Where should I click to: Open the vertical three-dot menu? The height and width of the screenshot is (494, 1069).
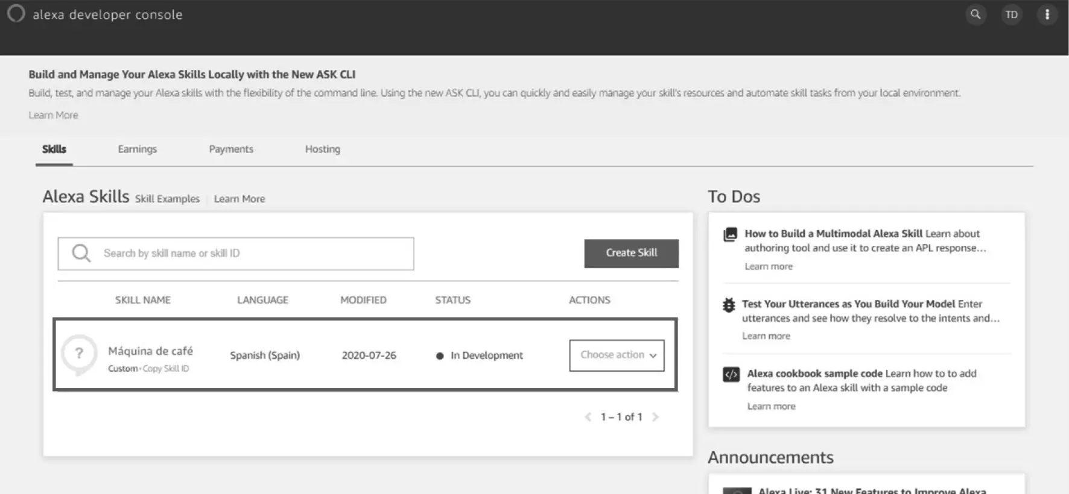1047,14
